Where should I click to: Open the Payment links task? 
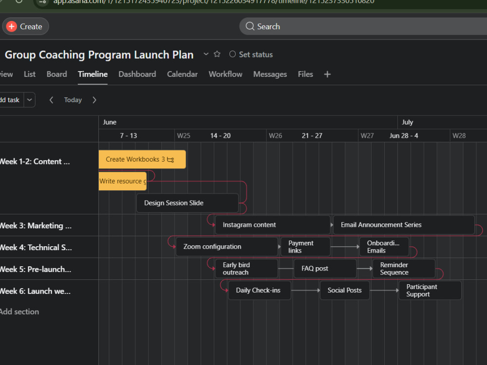[305, 247]
